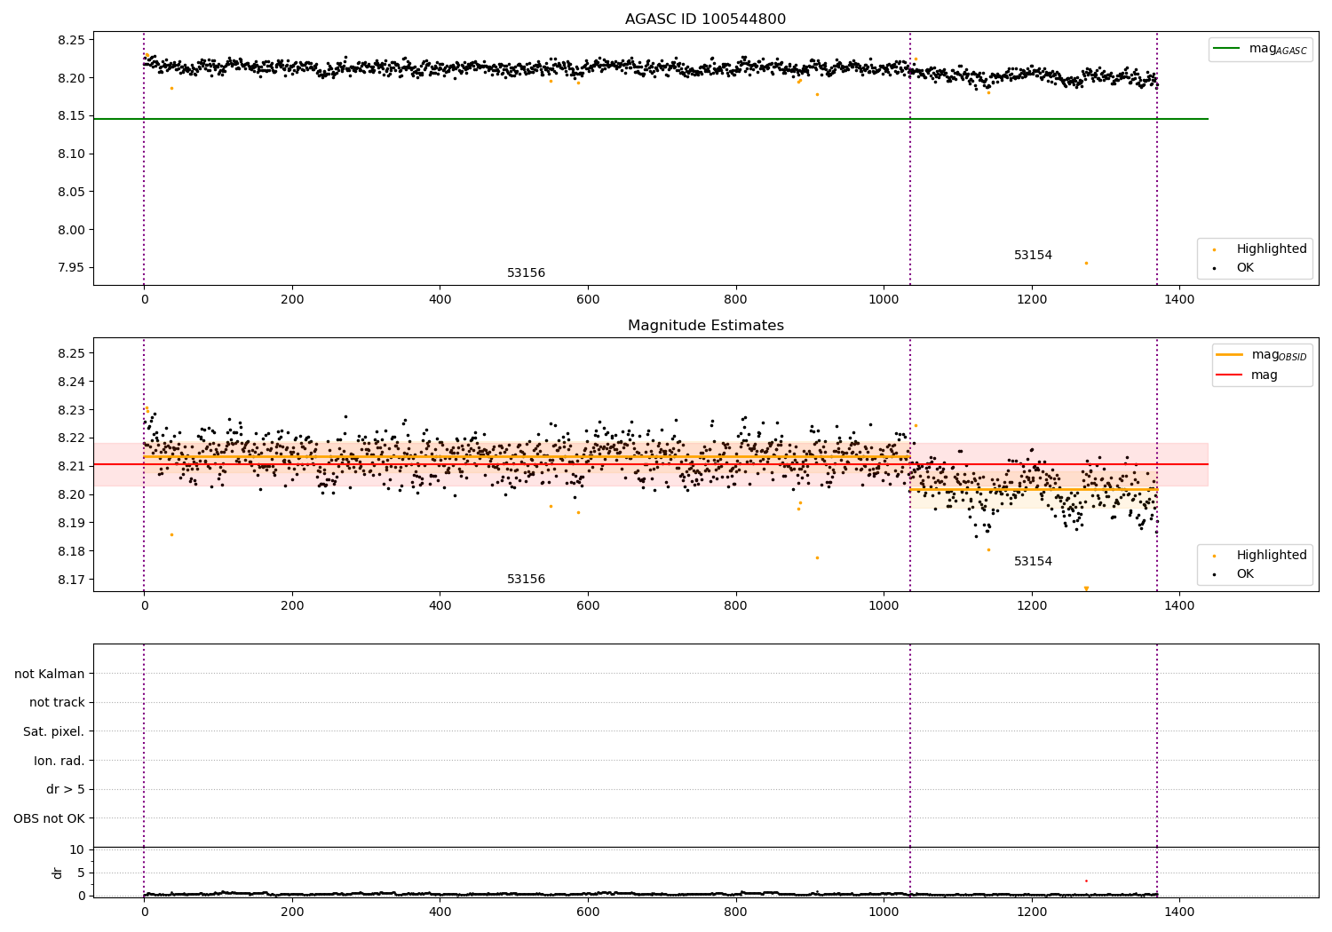Click the 'dr > 5' axis label
Screen dimensions: 1332x932
coord(66,790)
